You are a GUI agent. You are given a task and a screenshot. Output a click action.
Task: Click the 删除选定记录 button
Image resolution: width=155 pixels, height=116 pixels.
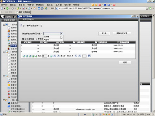tap(122, 33)
